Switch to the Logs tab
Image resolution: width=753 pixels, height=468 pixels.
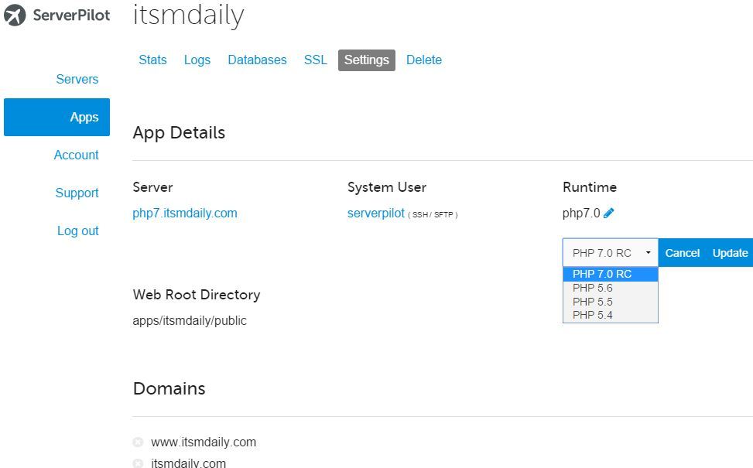coord(197,60)
